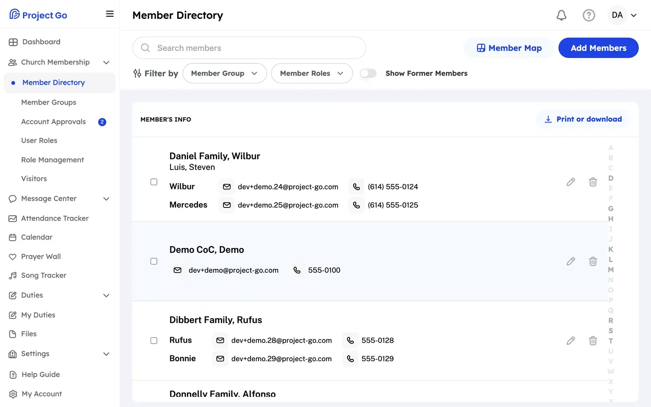Delete the Daniel Family entry
This screenshot has height=407, width=651.
click(x=593, y=182)
